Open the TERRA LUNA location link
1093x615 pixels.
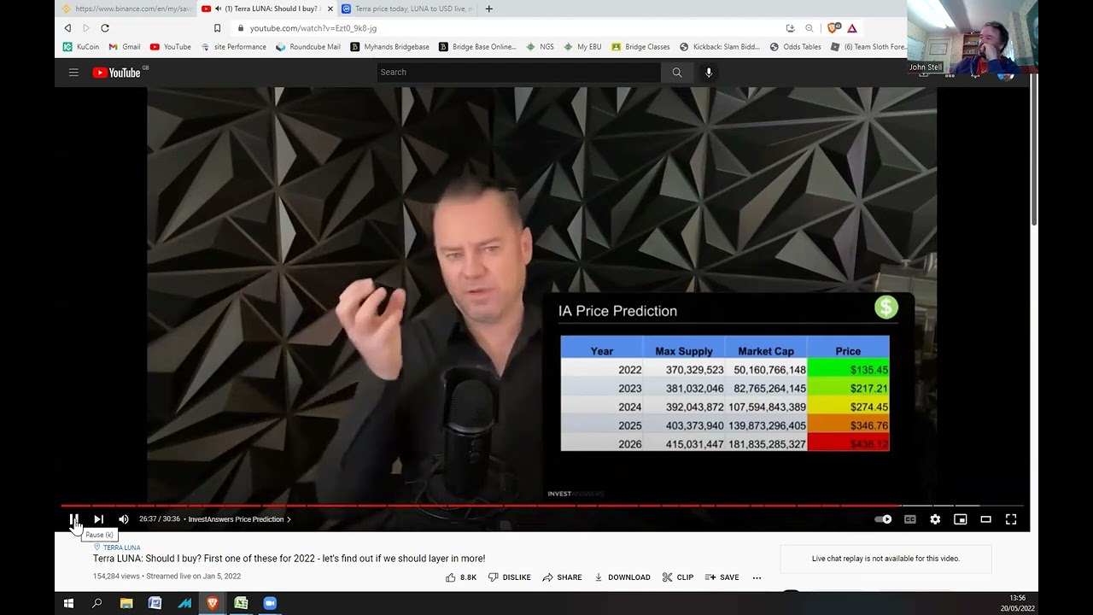coord(118,548)
